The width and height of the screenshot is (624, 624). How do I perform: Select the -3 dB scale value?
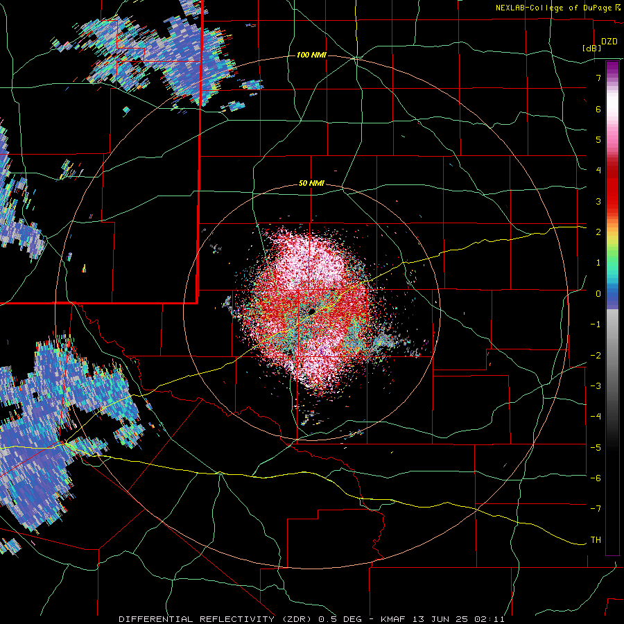tap(596, 386)
